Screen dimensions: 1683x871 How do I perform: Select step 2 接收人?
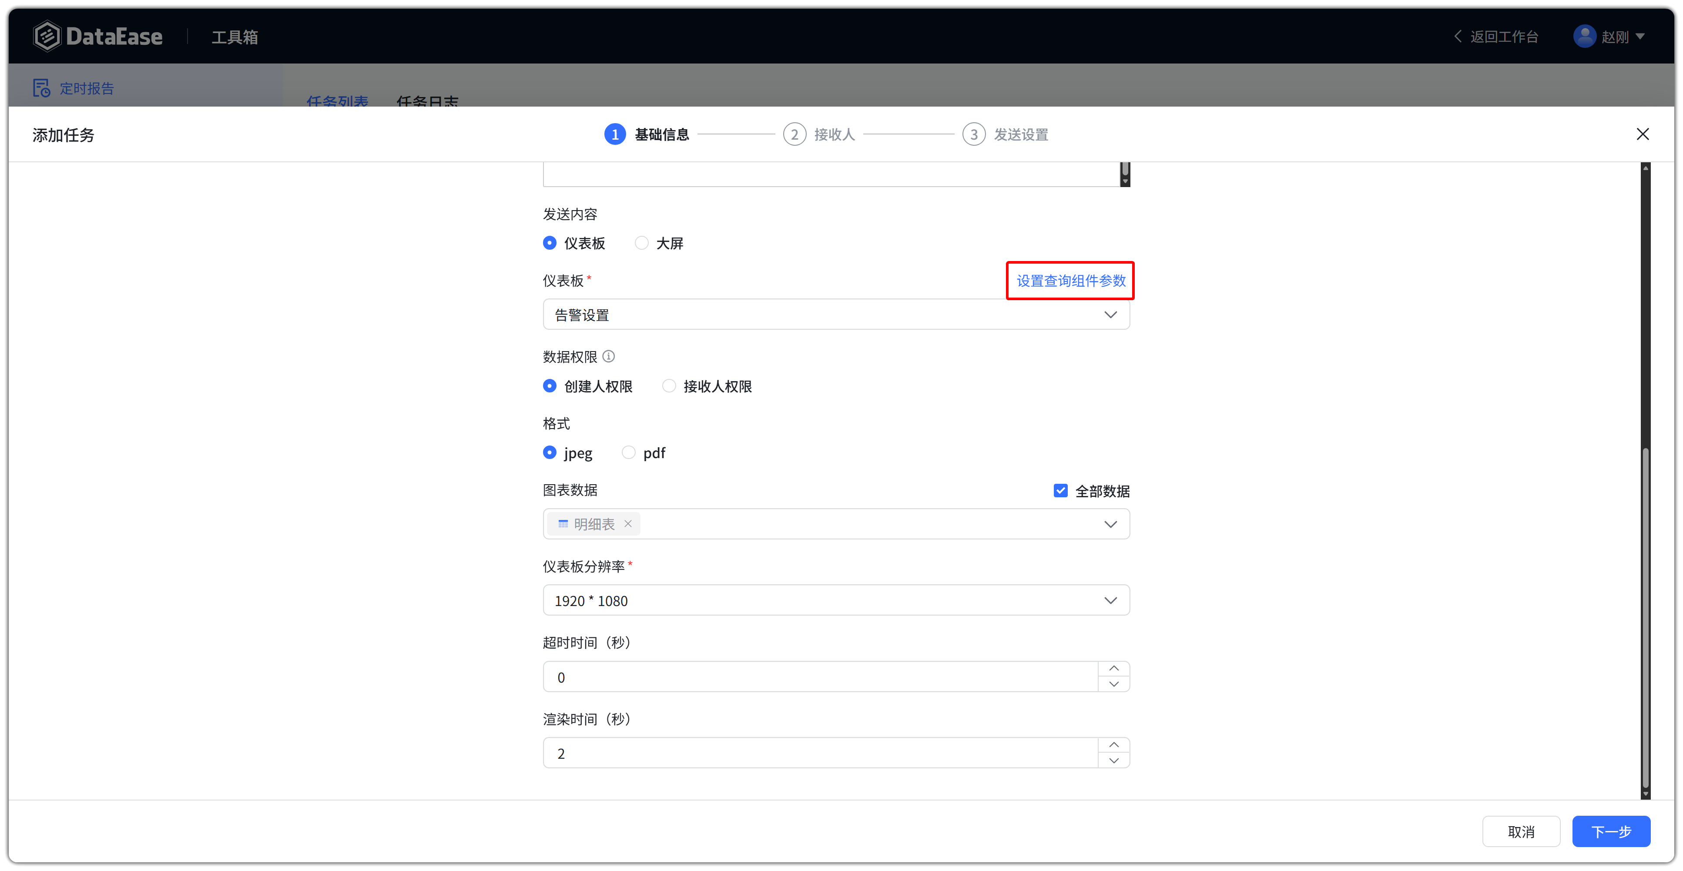pyautogui.click(x=819, y=134)
